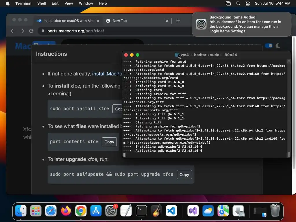This screenshot has height=222, width=296.
Task: Launch GarageBand from the dock
Action: tap(156, 211)
